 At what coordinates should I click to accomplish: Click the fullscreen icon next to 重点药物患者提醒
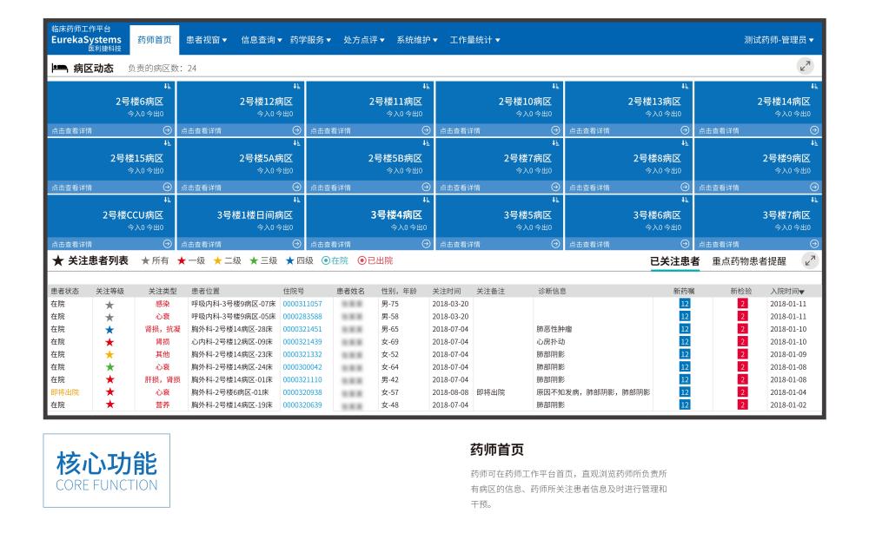[810, 261]
